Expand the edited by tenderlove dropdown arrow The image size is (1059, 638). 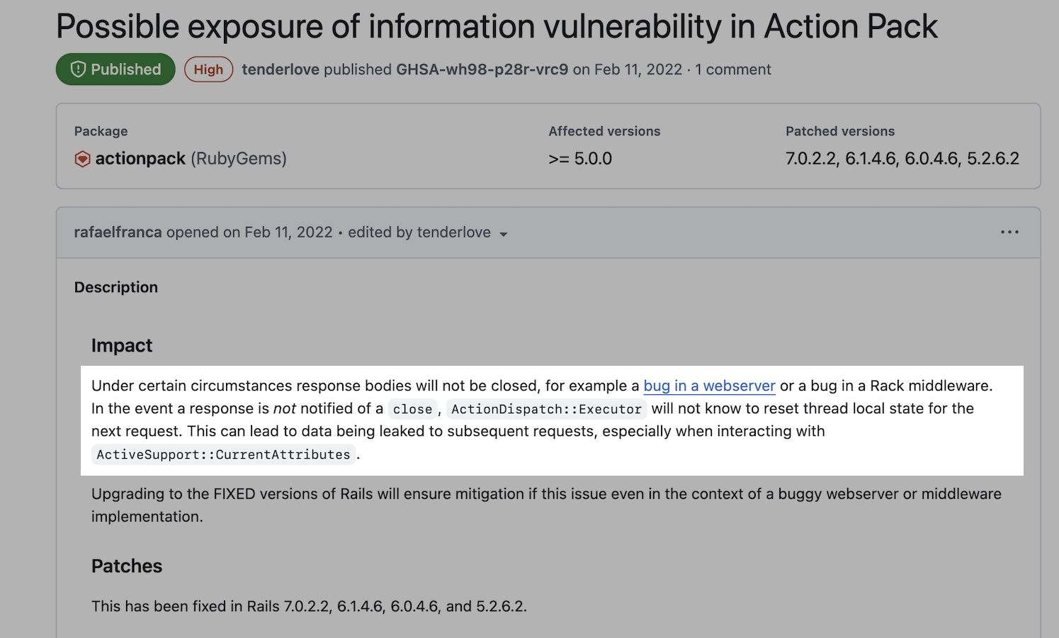coord(504,234)
